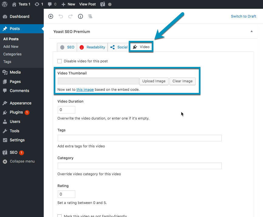Focus the Video Duration field
Image resolution: width=263 pixels, height=217 pixels.
(x=67, y=110)
